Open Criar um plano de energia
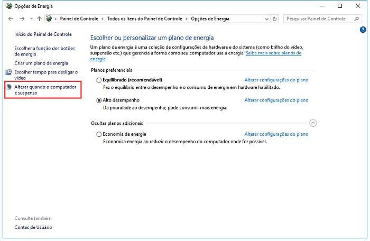This screenshot has width=370, height=241. click(x=41, y=63)
